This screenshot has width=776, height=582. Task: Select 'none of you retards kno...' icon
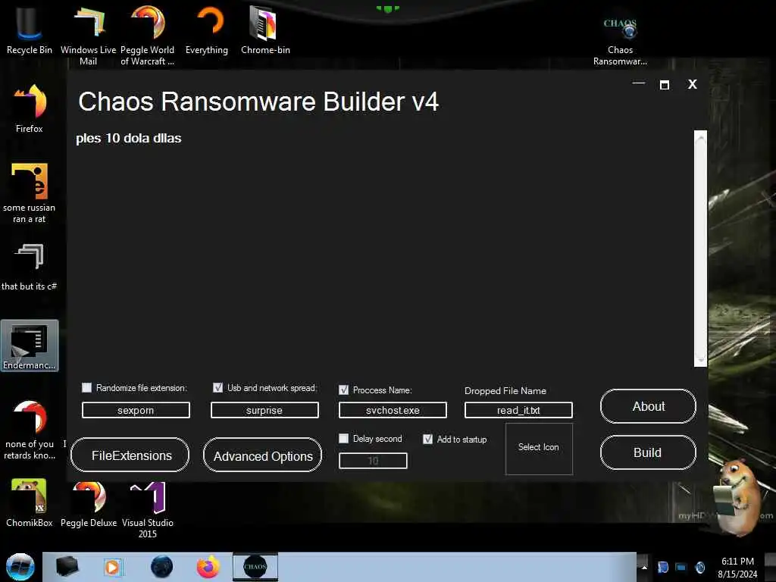30,430
